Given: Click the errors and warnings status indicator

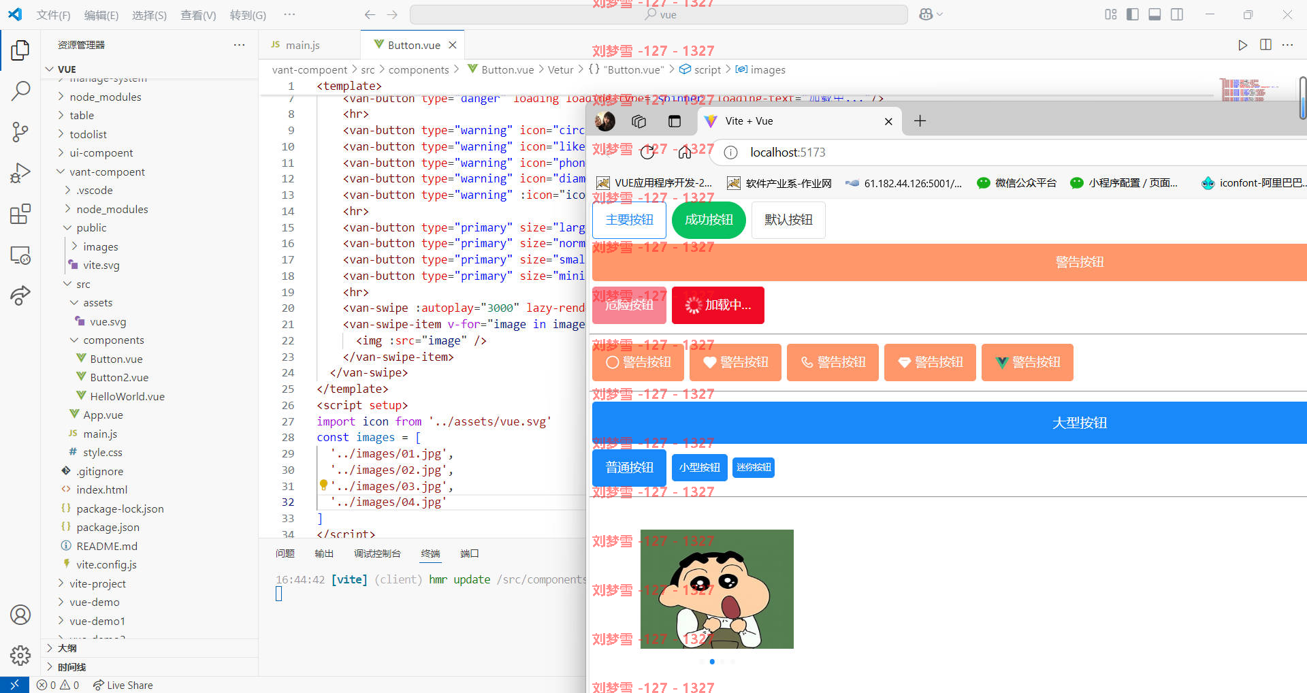Looking at the screenshot, I should pyautogui.click(x=58, y=685).
